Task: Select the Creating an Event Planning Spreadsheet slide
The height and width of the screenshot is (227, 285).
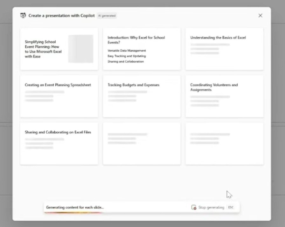Action: tap(59, 96)
